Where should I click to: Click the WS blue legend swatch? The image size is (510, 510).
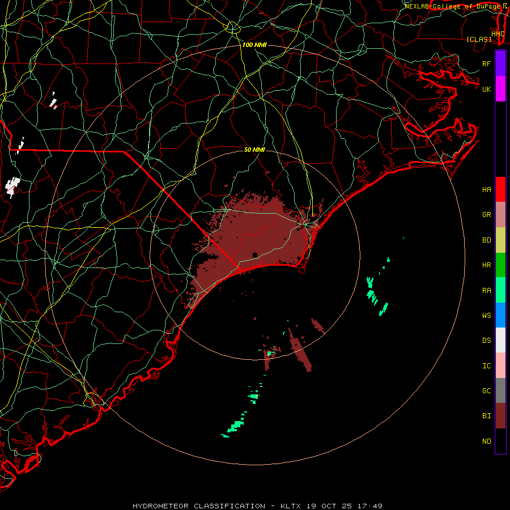[x=500, y=315]
